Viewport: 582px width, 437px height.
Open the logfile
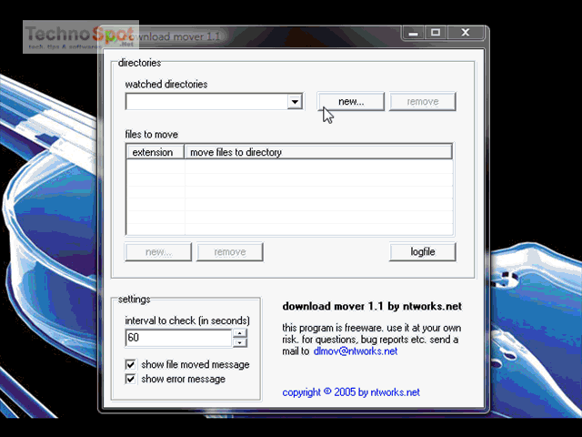pyautogui.click(x=422, y=252)
